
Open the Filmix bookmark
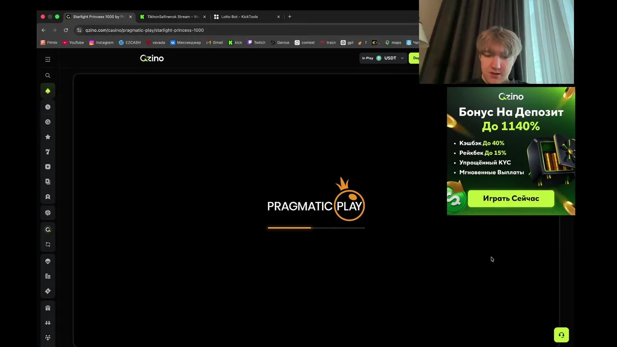(49, 42)
